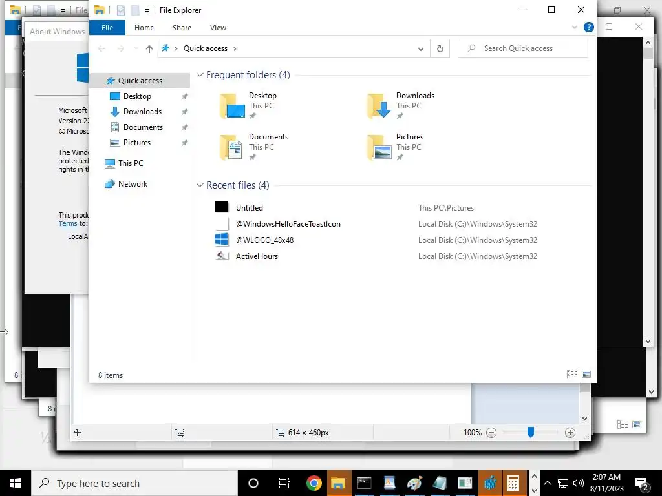The image size is (662, 496).
Task: Adjust the Paint zoom slider handle
Action: tap(531, 432)
